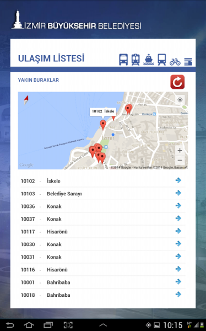This screenshot has height=331, width=206.
Task: Tap the map compass arrow
Action: click(26, 100)
